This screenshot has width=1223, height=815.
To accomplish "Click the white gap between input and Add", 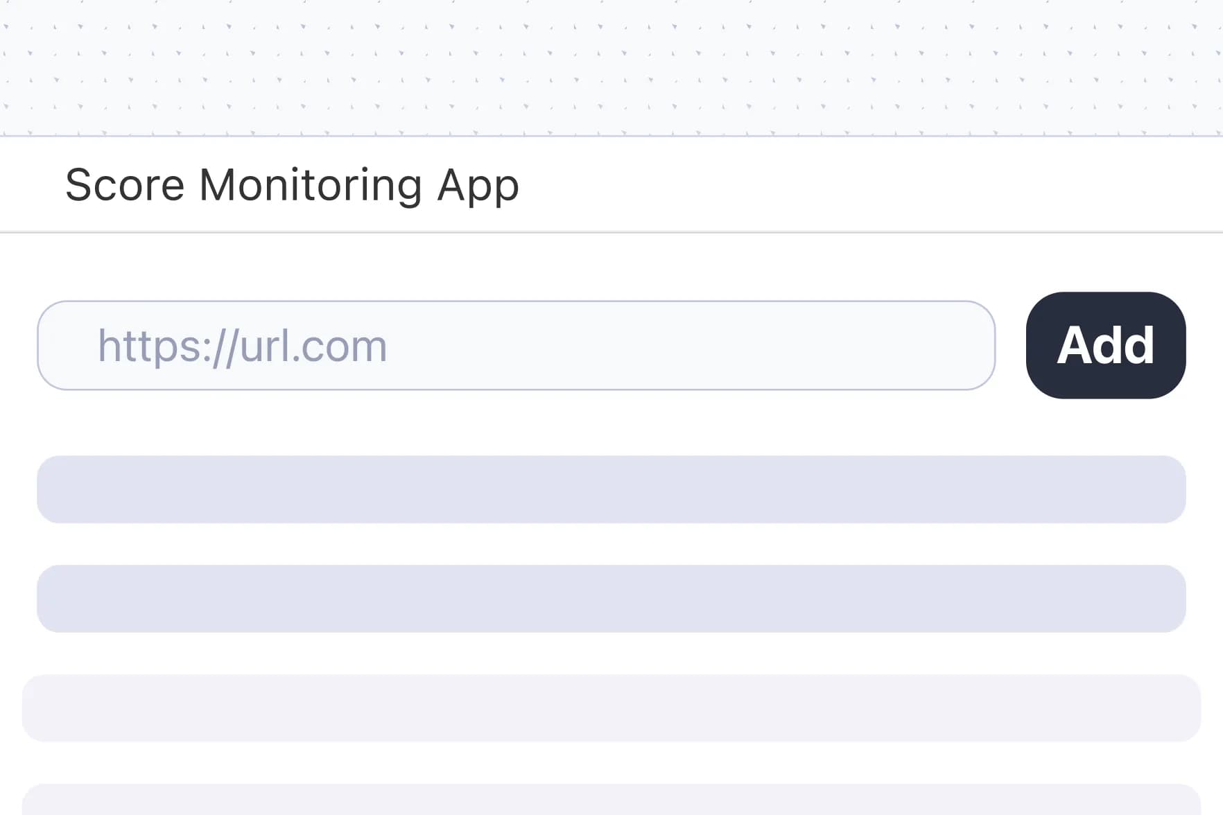I will (1011, 345).
